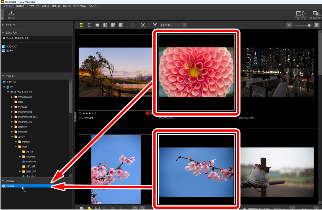Open Transfer転送先フォルダー favorite
Image resolution: width=322 pixels, height=210 pixels.
point(18,38)
